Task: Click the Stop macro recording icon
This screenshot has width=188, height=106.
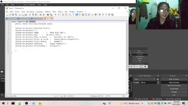Action: 103,15
